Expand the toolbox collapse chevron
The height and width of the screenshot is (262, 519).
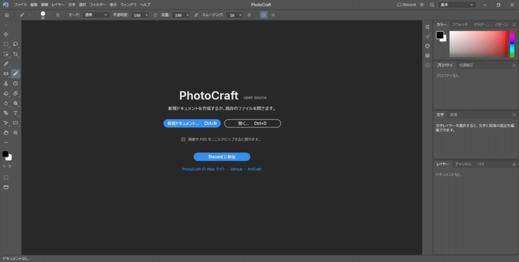(6, 25)
